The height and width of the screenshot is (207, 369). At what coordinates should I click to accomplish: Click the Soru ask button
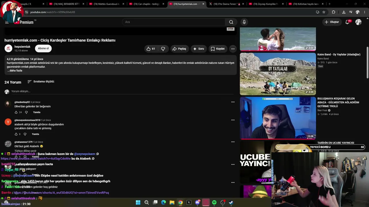[x=199, y=49]
